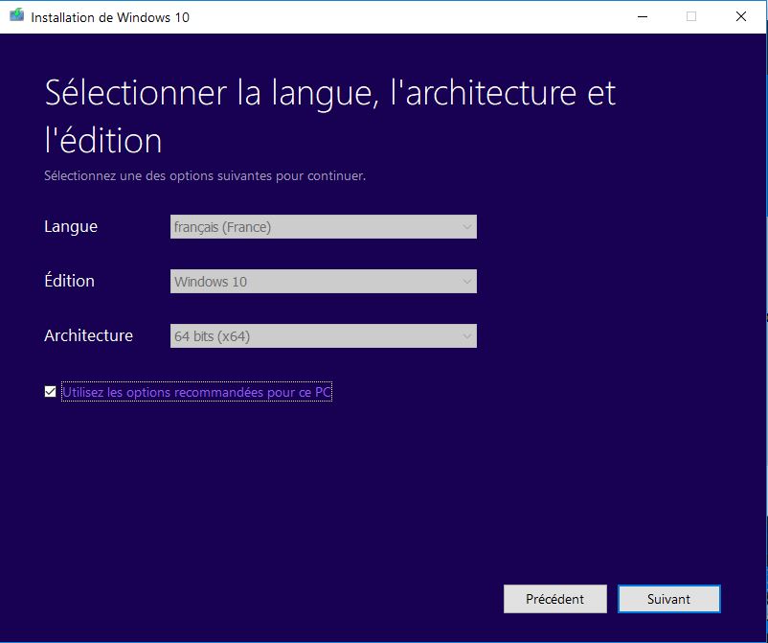Viewport: 768px width, 643px height.
Task: Click "Utilisez les options recommandées pour ce PC"
Action: tap(197, 392)
